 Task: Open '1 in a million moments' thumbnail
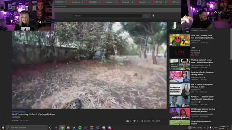pyautogui.click(x=179, y=123)
